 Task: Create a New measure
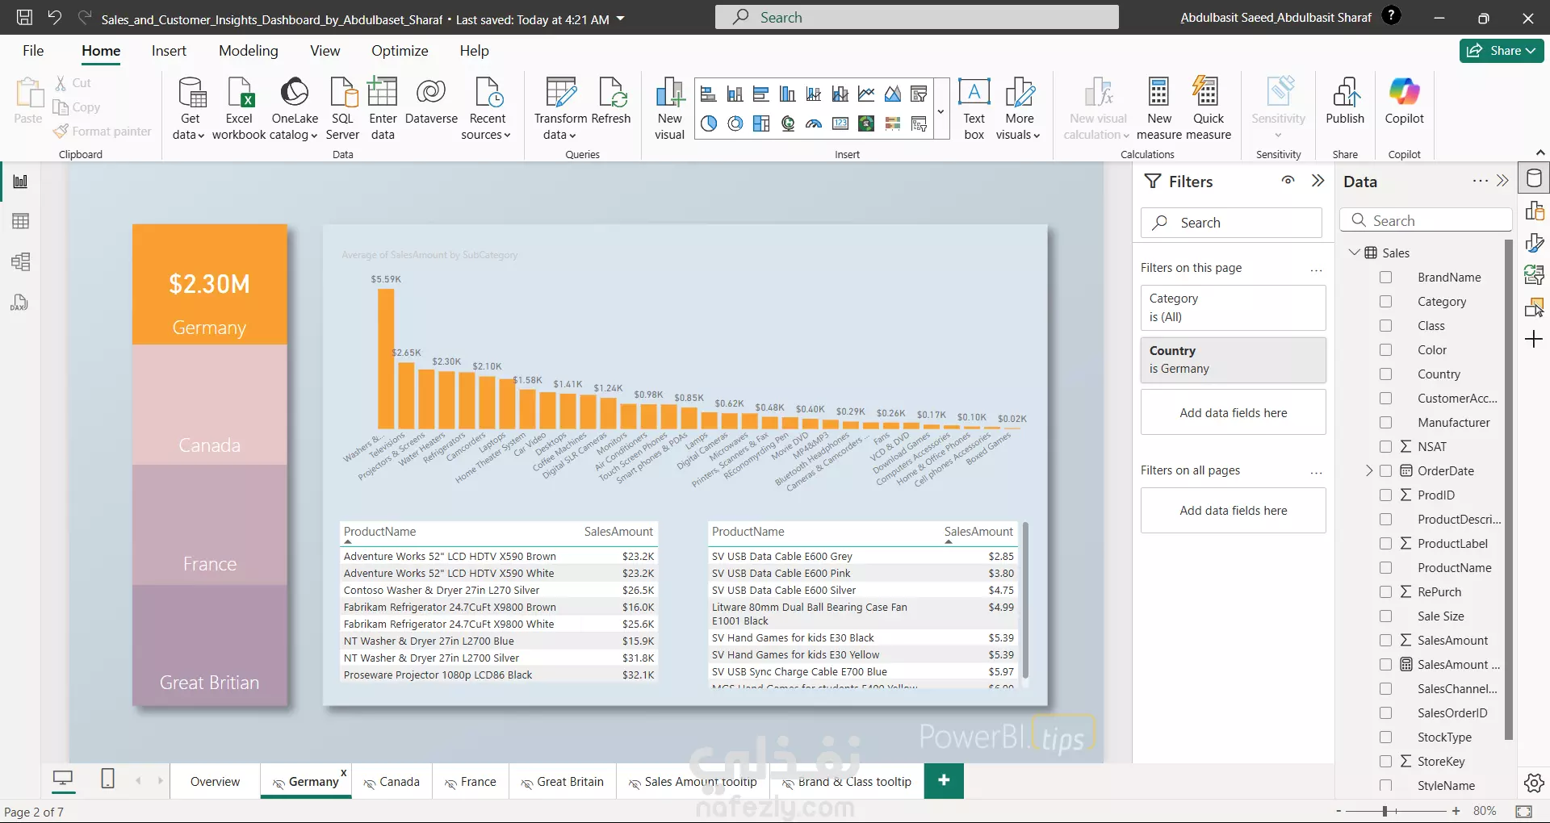pos(1159,109)
